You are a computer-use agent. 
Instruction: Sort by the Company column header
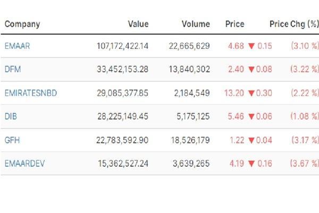(x=22, y=24)
